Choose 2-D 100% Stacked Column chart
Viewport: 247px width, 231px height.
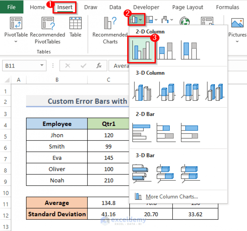(x=190, y=50)
